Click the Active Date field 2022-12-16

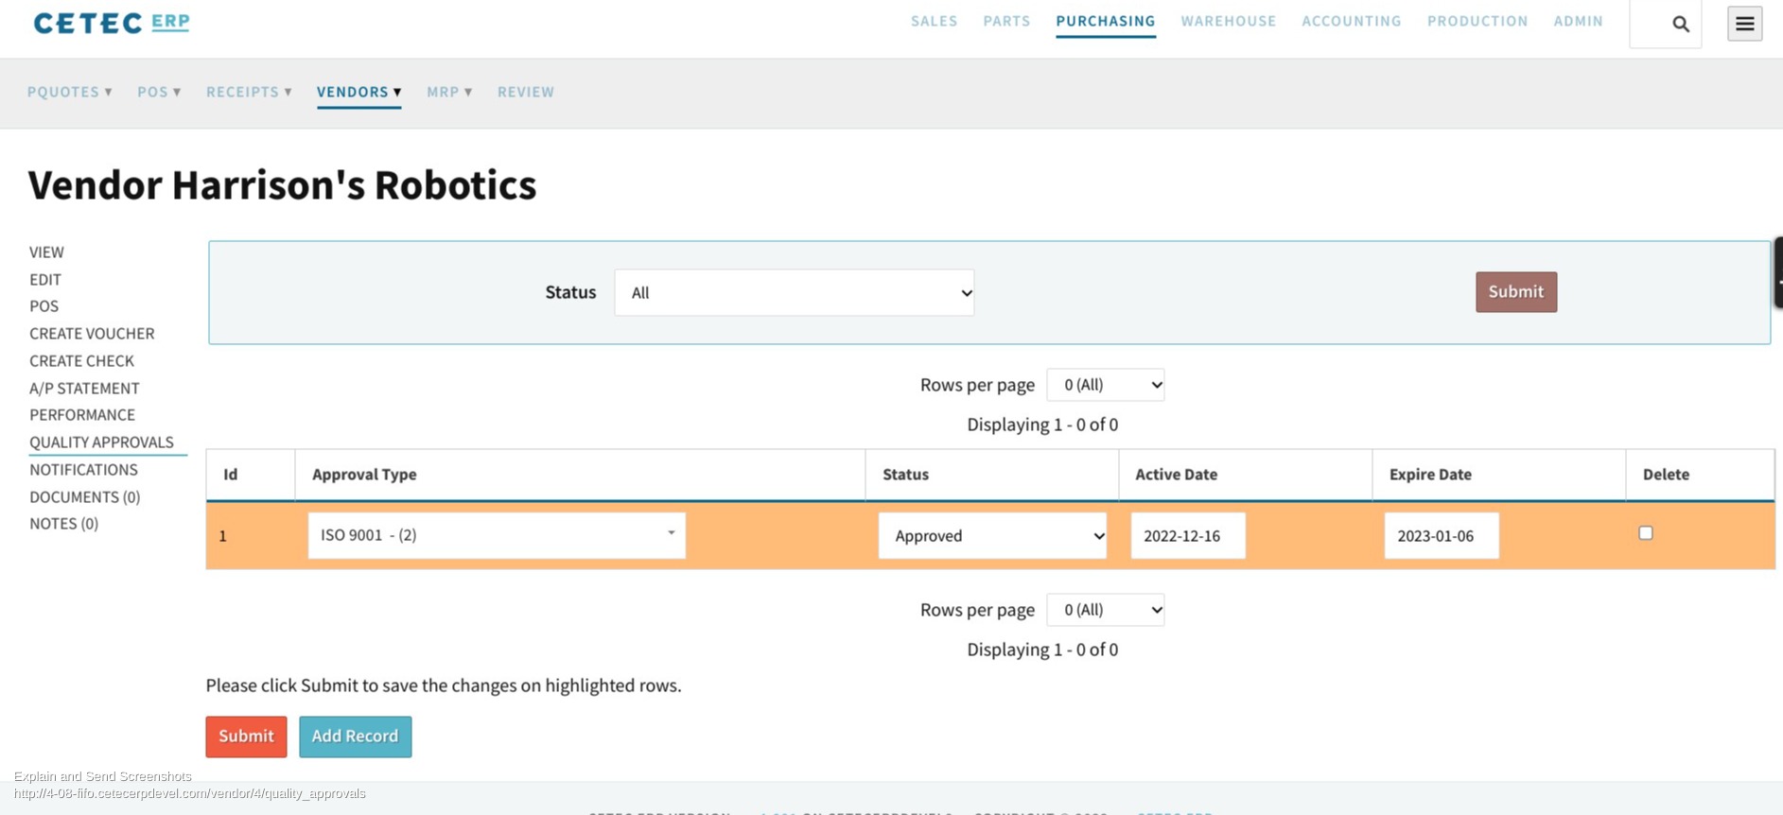(1188, 536)
